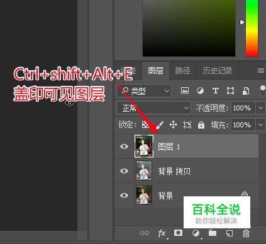This screenshot has width=266, height=244.
Task: Open the fx layer style menu
Action: (162, 233)
